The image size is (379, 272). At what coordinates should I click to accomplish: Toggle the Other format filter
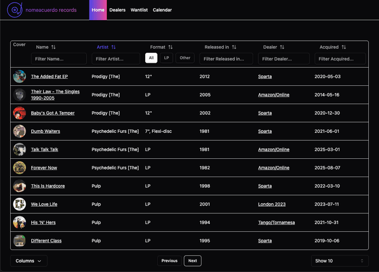[x=185, y=58]
